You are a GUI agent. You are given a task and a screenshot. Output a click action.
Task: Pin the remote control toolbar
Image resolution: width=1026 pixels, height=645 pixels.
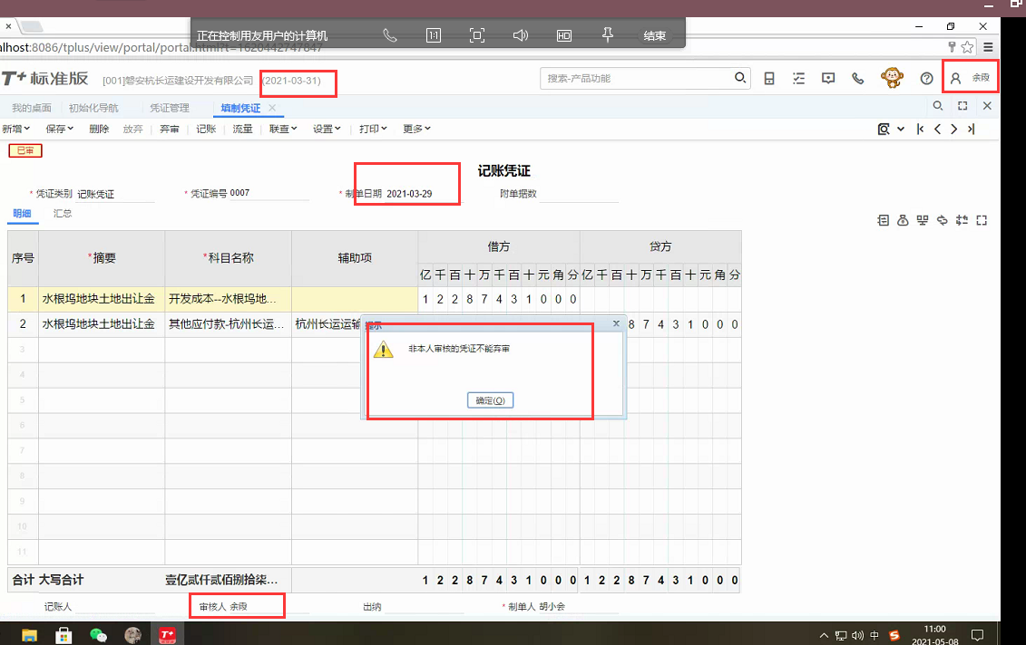coord(607,34)
